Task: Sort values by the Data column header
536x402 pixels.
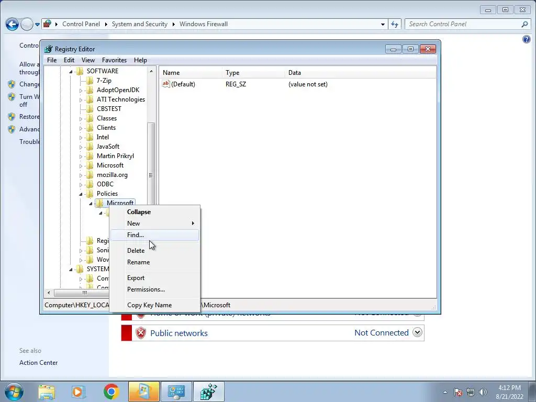Action: coord(361,72)
